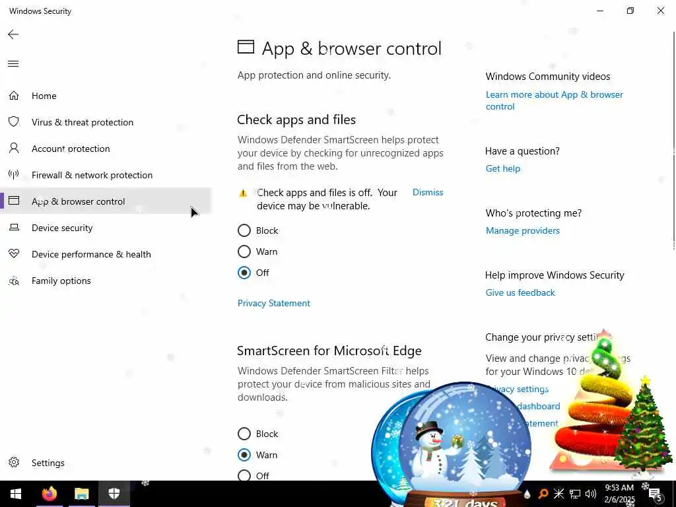Click the snowflake star tray icon
The image size is (676, 507).
pyautogui.click(x=558, y=494)
